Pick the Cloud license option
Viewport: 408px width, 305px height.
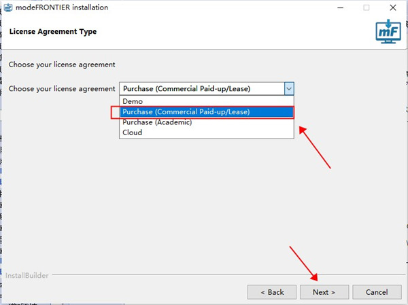tap(207, 132)
